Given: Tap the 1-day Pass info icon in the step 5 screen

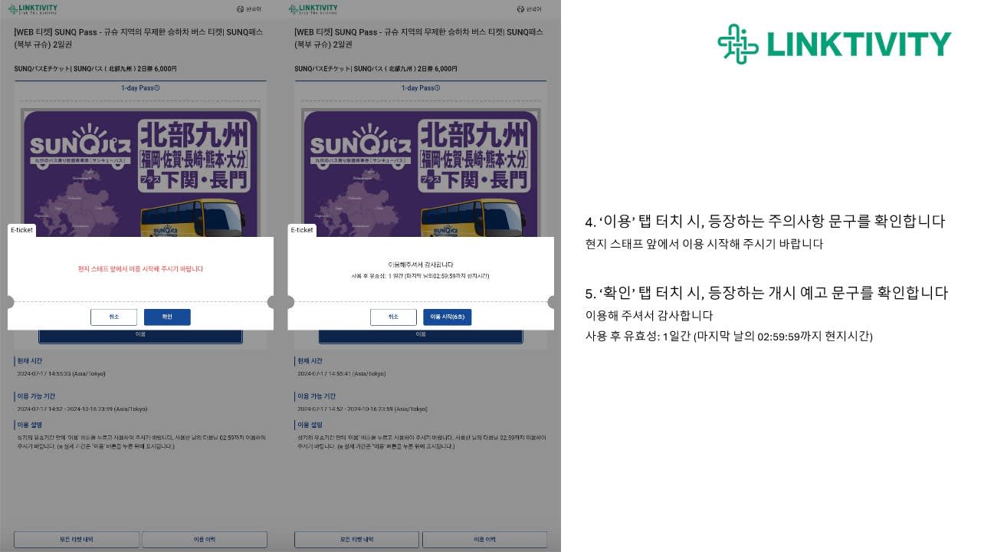Looking at the screenshot, I should click(438, 87).
